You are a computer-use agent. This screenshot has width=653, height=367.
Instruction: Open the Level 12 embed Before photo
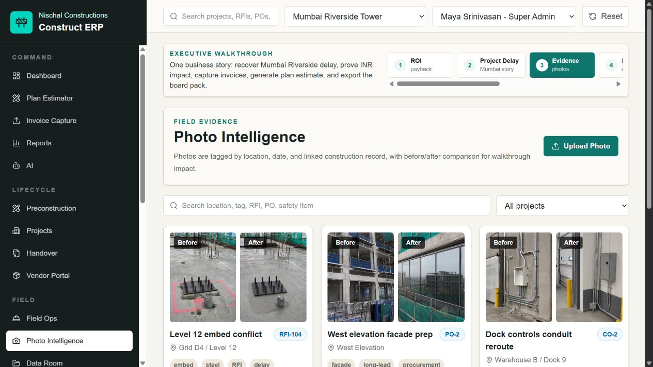point(203,277)
